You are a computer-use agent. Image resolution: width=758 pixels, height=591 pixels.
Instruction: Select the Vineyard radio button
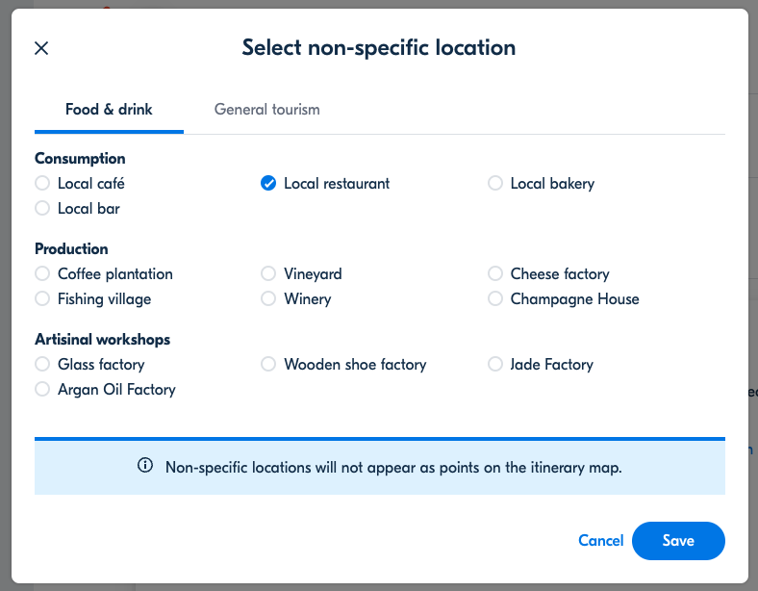268,273
